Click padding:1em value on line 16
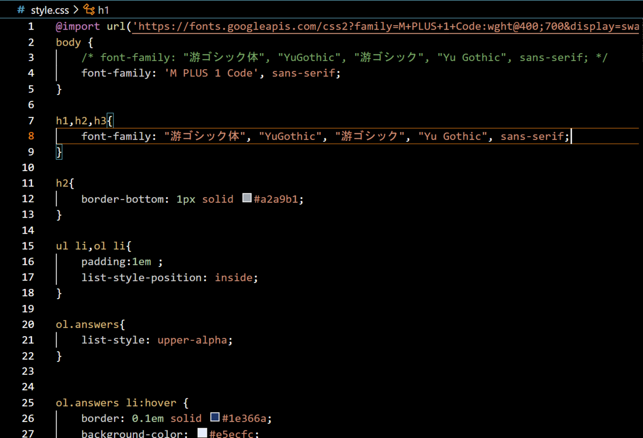Viewport: 643px width, 438px height. [x=141, y=262]
